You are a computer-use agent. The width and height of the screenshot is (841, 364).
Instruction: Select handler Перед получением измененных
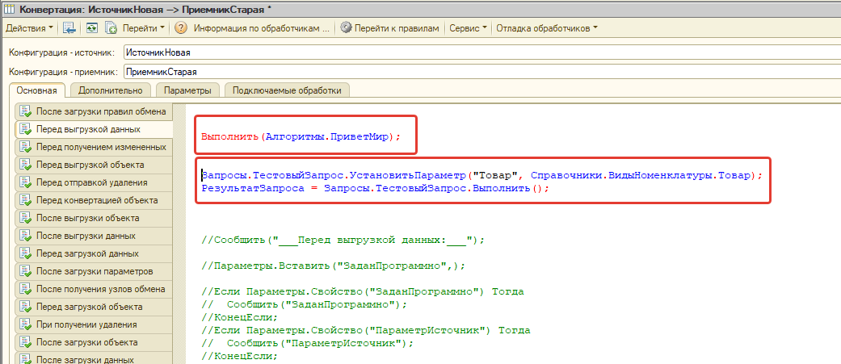click(x=94, y=147)
